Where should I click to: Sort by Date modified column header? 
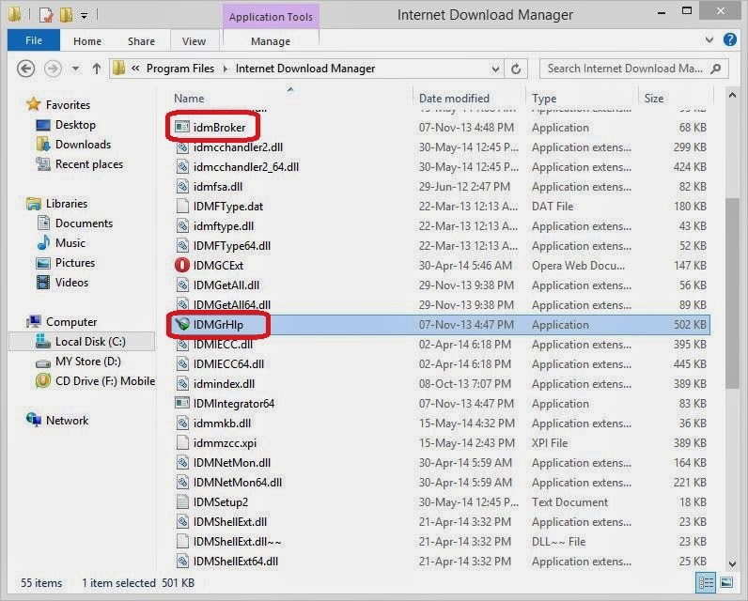(454, 99)
